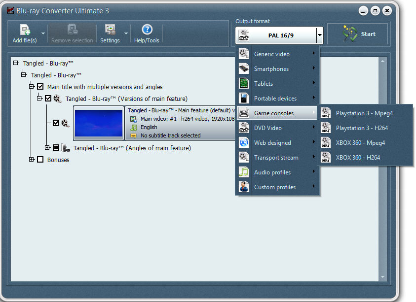Uncheck the Main feature (default) title checkbox
This screenshot has height=302, width=416.
(56, 123)
